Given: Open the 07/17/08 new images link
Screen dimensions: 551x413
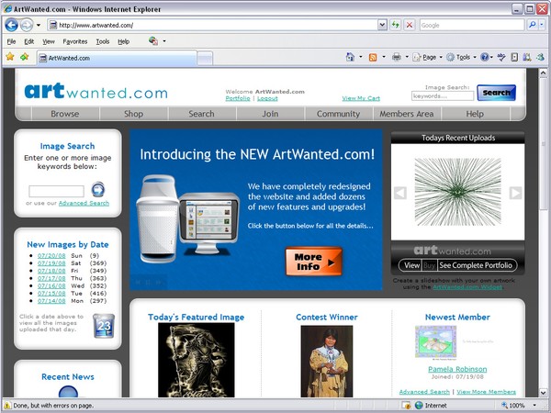Looking at the screenshot, I should [51, 278].
